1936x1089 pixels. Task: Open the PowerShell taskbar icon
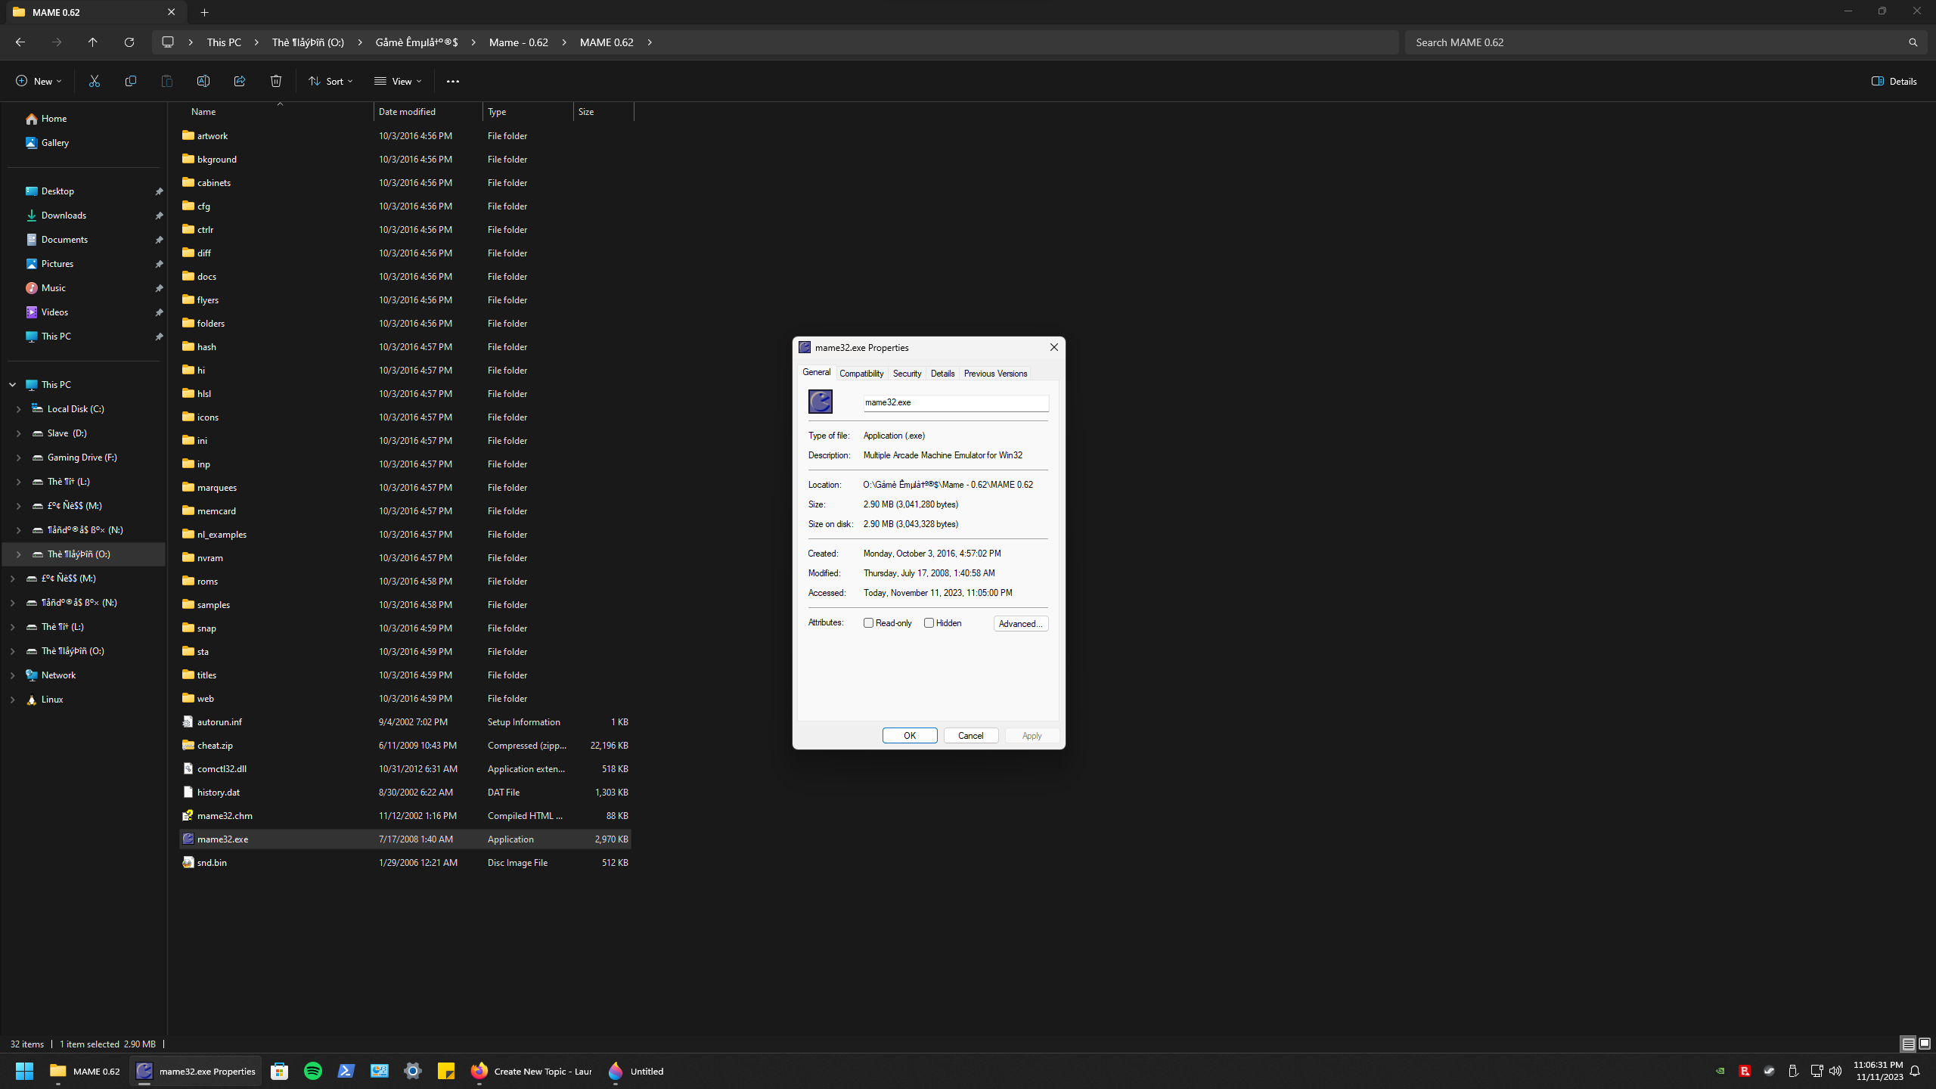[346, 1071]
